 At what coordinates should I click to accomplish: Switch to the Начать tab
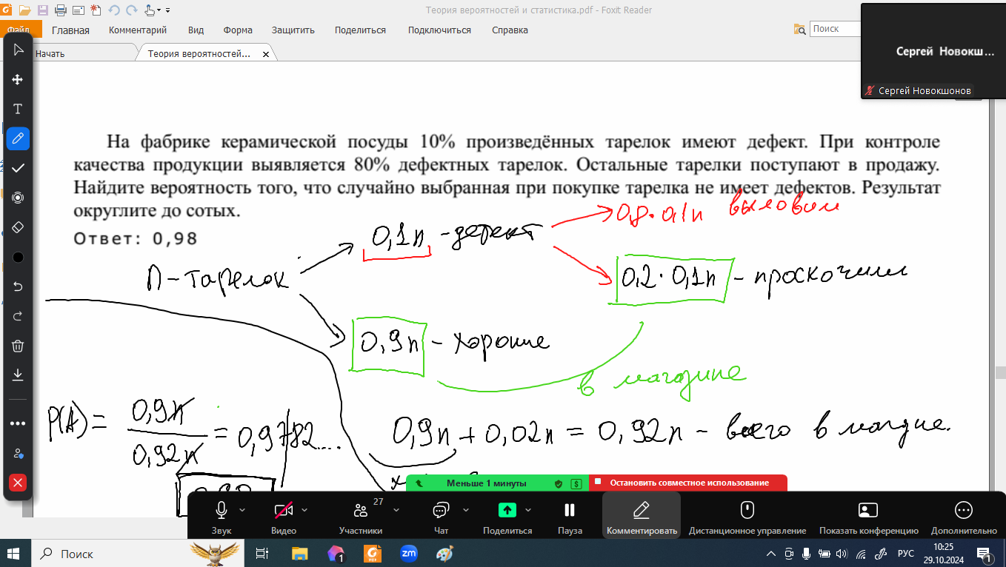pyautogui.click(x=50, y=54)
